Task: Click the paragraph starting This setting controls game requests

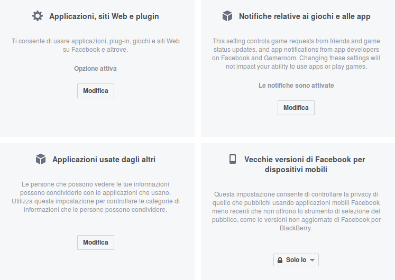Action: [x=296, y=54]
